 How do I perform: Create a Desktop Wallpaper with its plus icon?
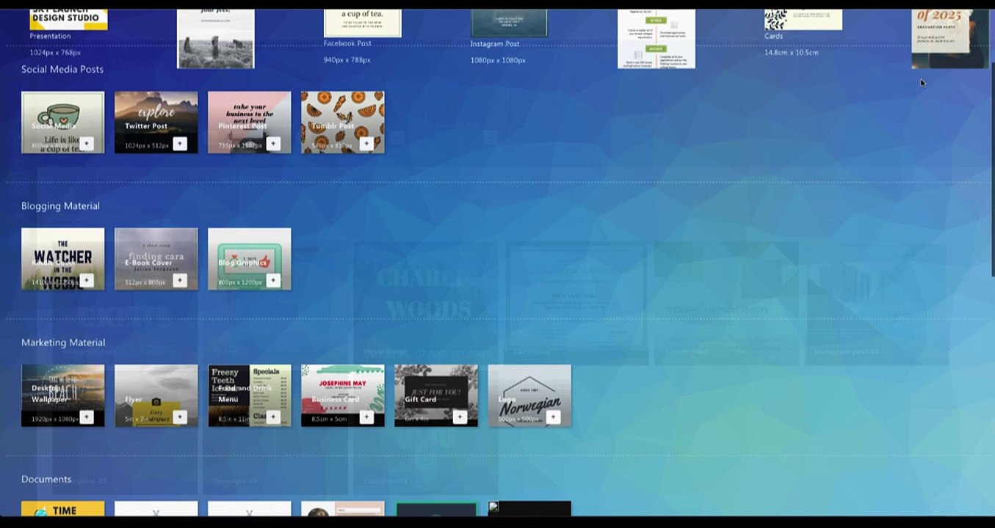pos(87,417)
